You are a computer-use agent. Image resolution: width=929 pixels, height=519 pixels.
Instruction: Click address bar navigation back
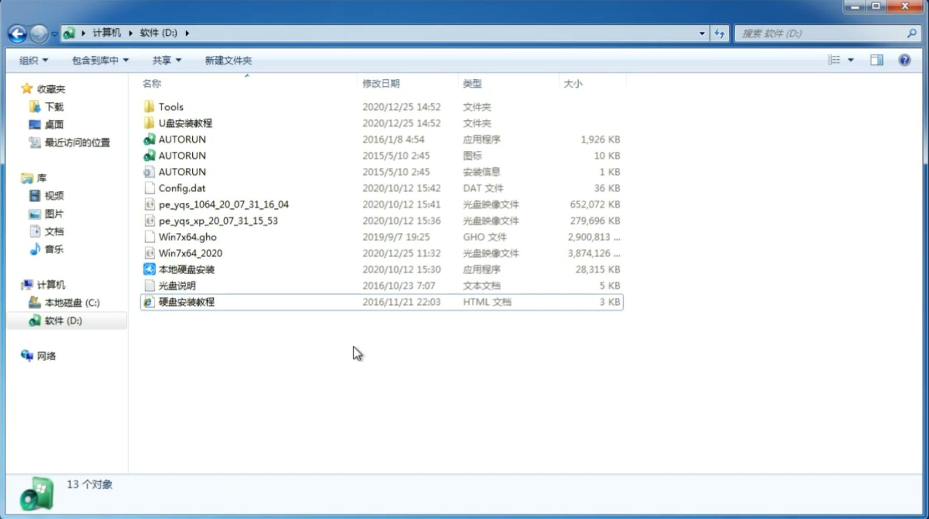click(x=17, y=32)
